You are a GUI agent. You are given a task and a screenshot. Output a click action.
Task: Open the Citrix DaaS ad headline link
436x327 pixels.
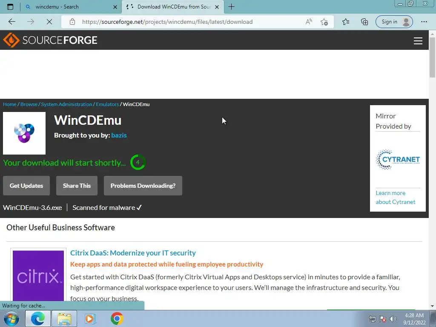(x=133, y=253)
